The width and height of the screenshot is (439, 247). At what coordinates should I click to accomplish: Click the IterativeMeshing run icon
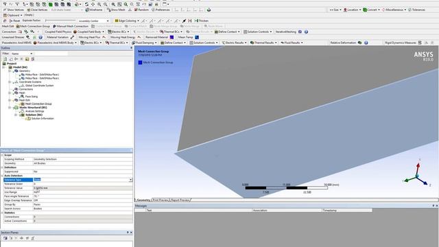pyautogui.click(x=300, y=32)
